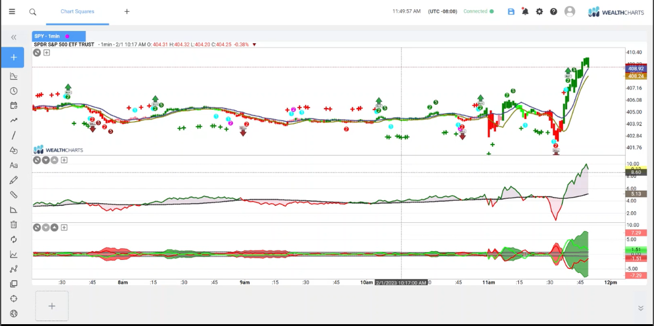This screenshot has height=326, width=654.
Task: Move the middle indicator pane up
Action: (54, 160)
